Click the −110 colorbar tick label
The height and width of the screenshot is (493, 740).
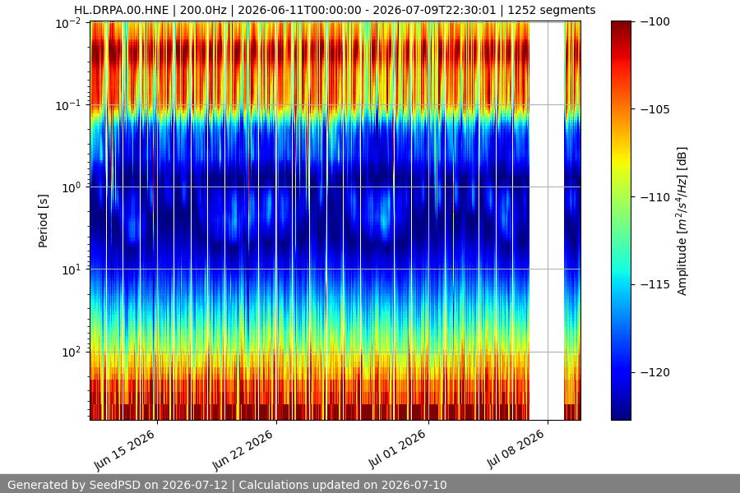655,196
